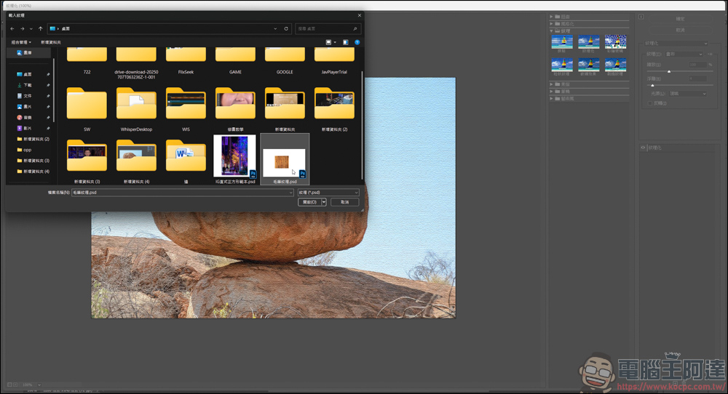This screenshot has height=394, width=728.
Task: Click the 浮雕 slider handle
Action: (x=652, y=86)
